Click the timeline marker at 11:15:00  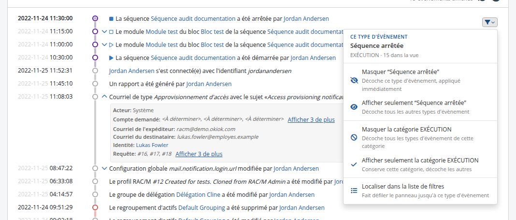pyautogui.click(x=95, y=31)
